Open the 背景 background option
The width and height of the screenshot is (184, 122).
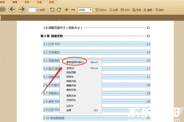click(x=136, y=10)
